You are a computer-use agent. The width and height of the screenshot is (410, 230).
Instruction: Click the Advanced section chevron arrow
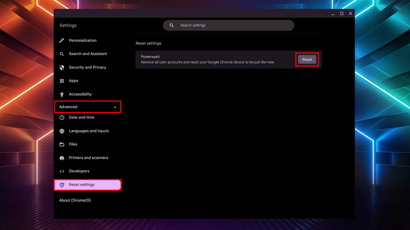point(115,107)
